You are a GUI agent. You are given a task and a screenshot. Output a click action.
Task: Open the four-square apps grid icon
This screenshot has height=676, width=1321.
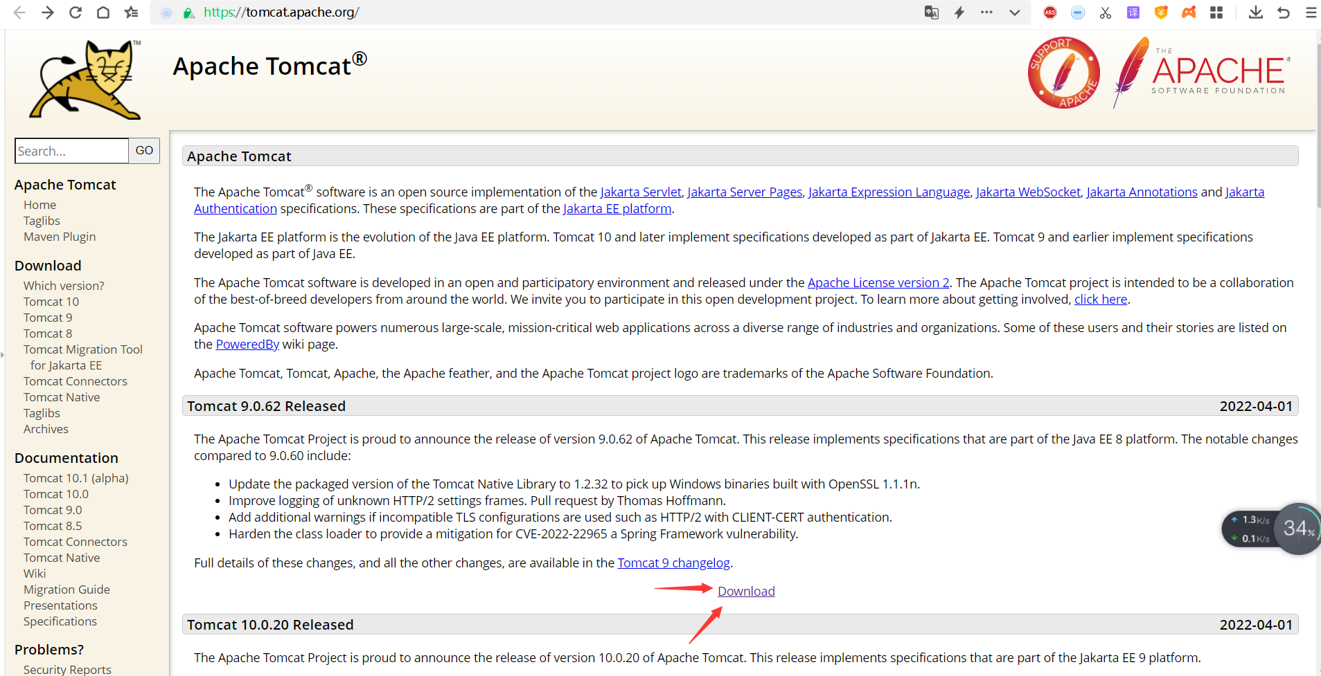click(x=1216, y=12)
